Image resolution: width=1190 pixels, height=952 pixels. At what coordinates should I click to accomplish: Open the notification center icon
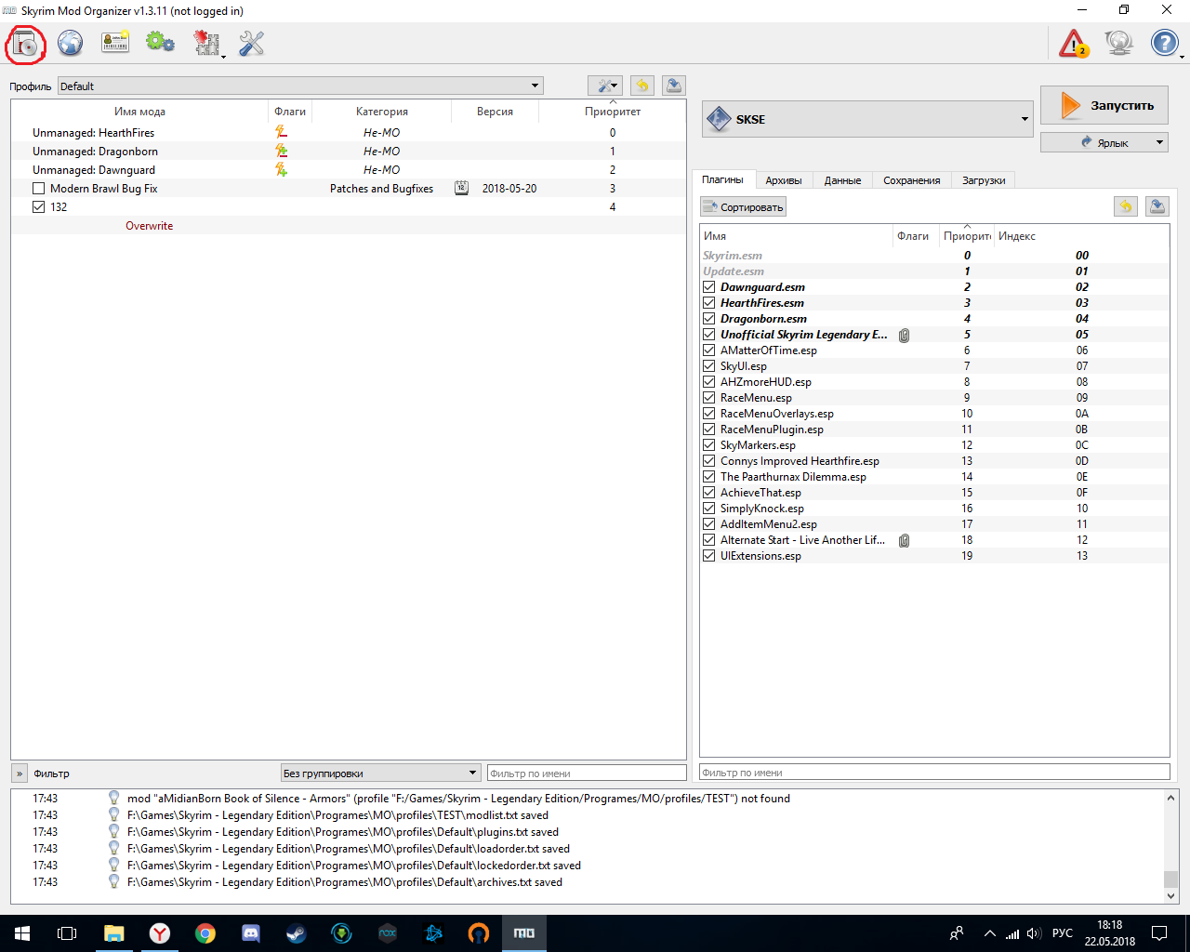pyautogui.click(x=1159, y=933)
